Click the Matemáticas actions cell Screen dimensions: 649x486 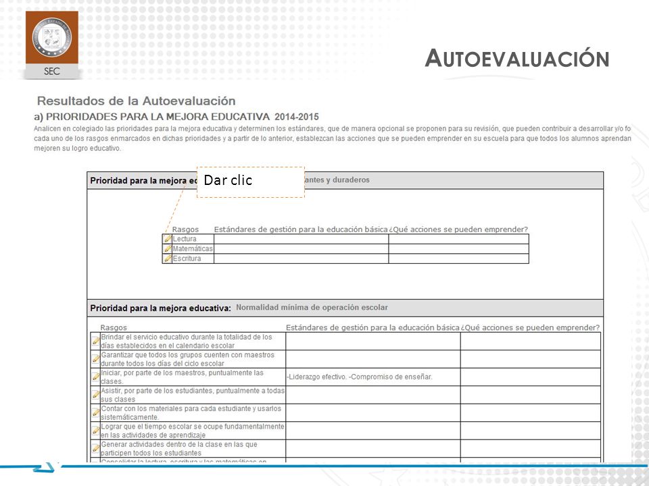click(458, 249)
